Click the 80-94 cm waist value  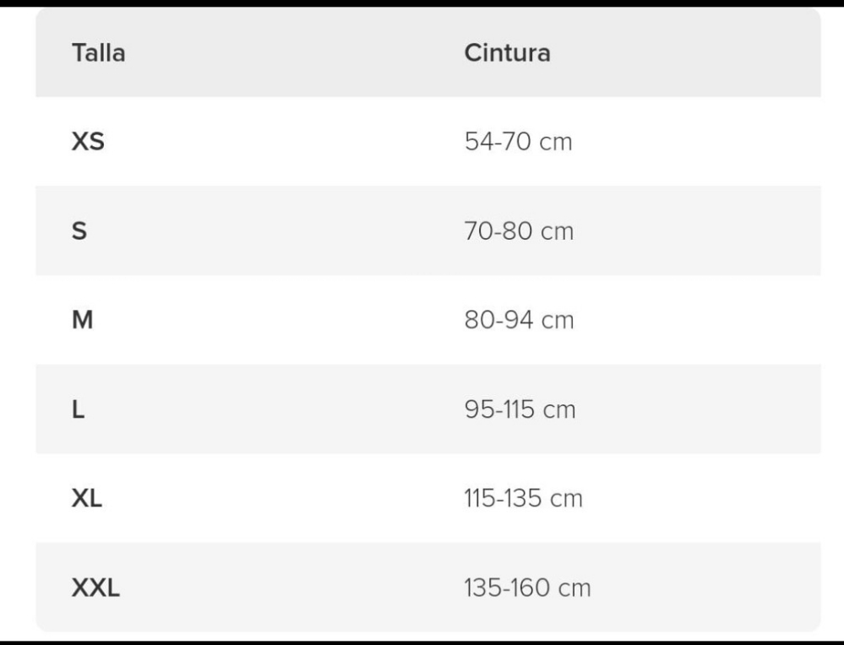click(519, 320)
